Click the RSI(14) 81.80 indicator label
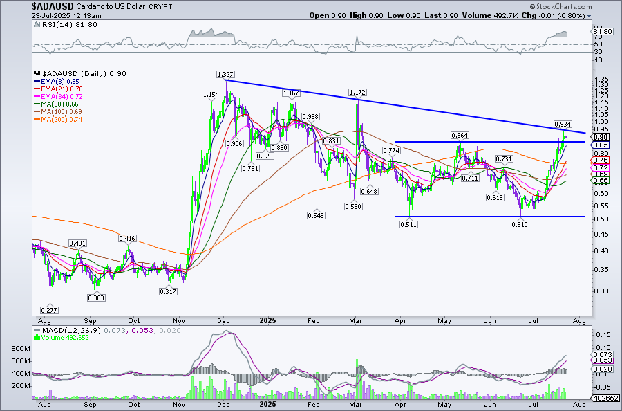This screenshot has width=622, height=411. (69, 25)
